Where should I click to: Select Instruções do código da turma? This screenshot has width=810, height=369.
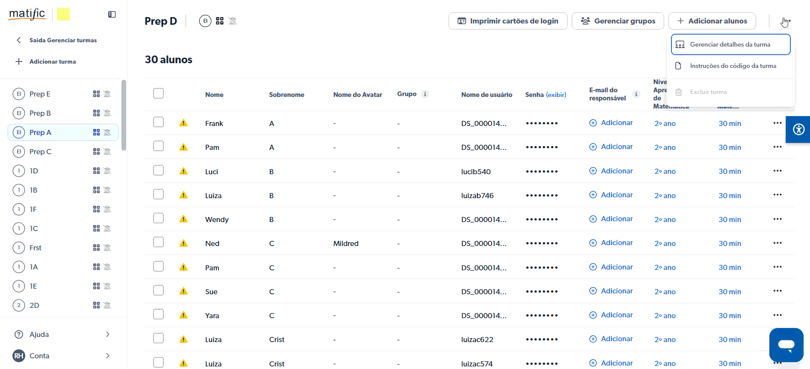733,66
